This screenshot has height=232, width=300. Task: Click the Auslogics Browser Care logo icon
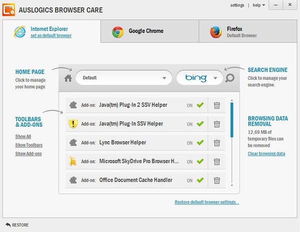8,10
